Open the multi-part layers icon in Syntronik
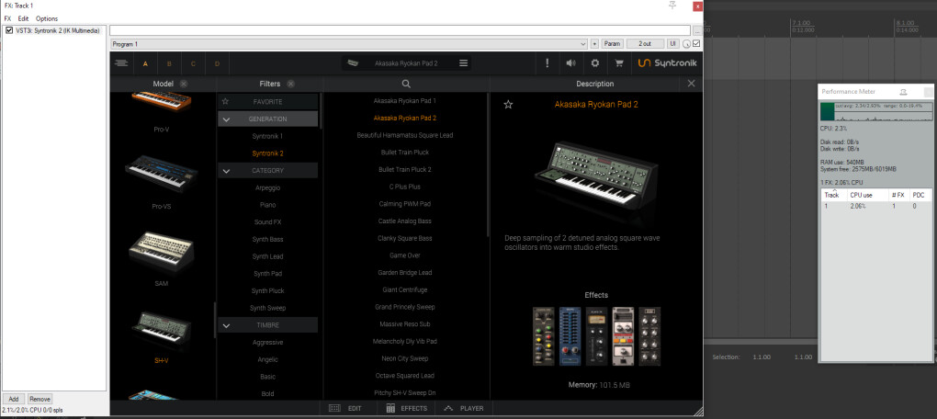This screenshot has height=419, width=937. [x=121, y=62]
